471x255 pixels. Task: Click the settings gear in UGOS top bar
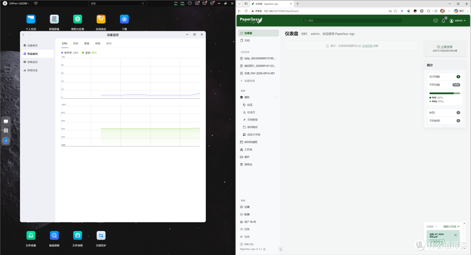[x=212, y=3]
